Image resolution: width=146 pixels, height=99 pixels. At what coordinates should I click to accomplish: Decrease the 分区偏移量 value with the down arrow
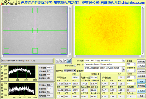(135, 71)
